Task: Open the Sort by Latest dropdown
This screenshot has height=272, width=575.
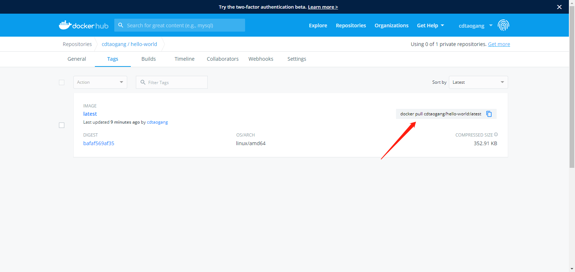Action: click(478, 82)
